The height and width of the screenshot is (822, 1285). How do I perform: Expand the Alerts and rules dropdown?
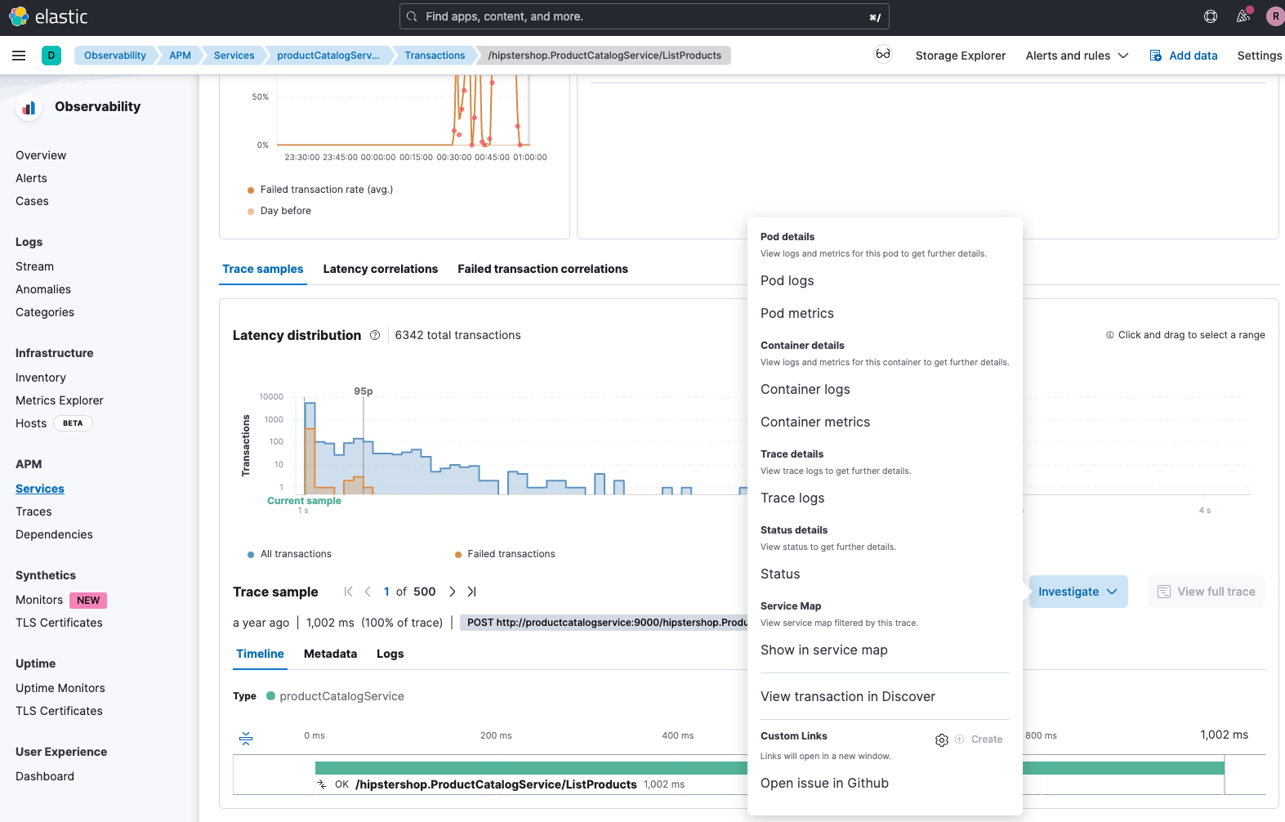pyautogui.click(x=1077, y=56)
